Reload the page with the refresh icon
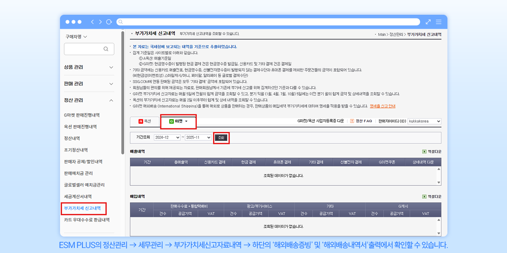 [109, 22]
